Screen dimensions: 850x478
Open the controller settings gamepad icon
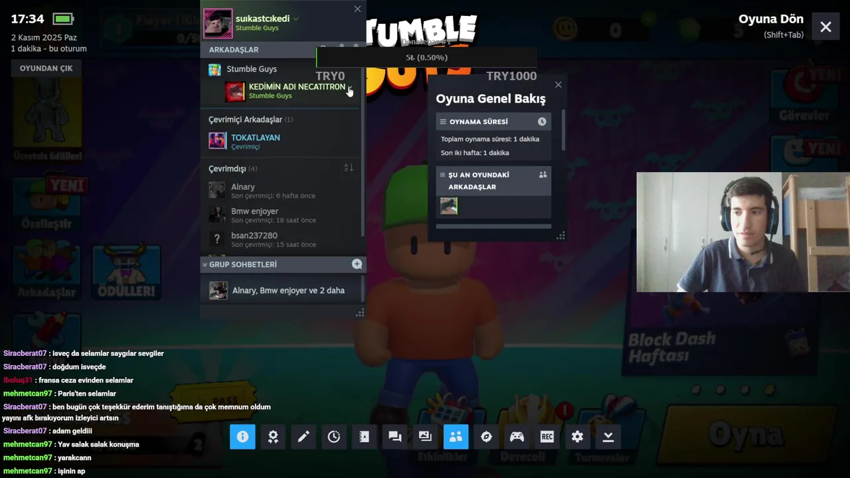(x=517, y=437)
